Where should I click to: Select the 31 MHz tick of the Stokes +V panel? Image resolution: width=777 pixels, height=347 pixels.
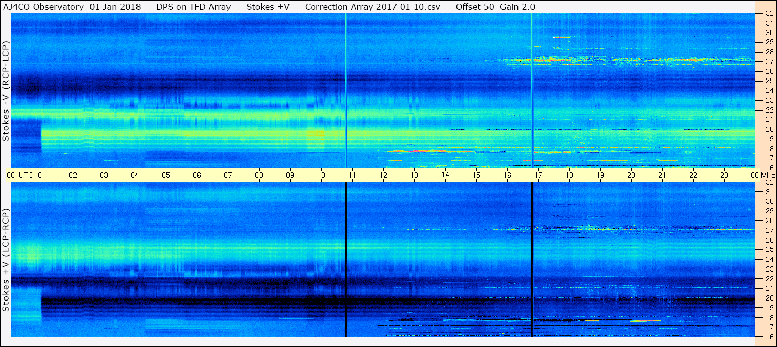769,192
